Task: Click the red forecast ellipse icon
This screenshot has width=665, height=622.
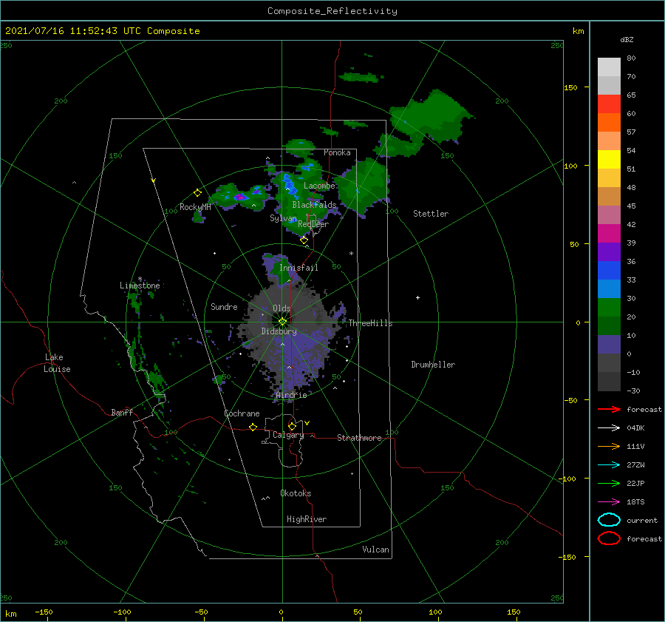Action: pyautogui.click(x=609, y=538)
